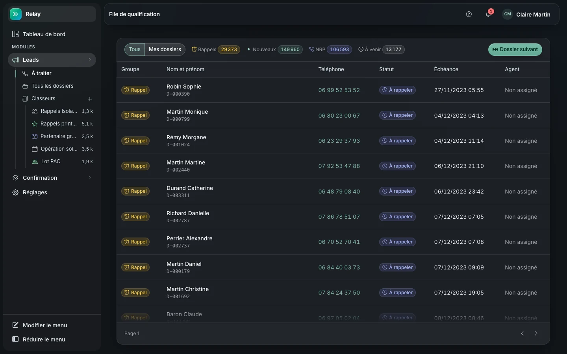567x354 pixels.
Task: Open Perrier Alexandre record
Action: coord(189,238)
